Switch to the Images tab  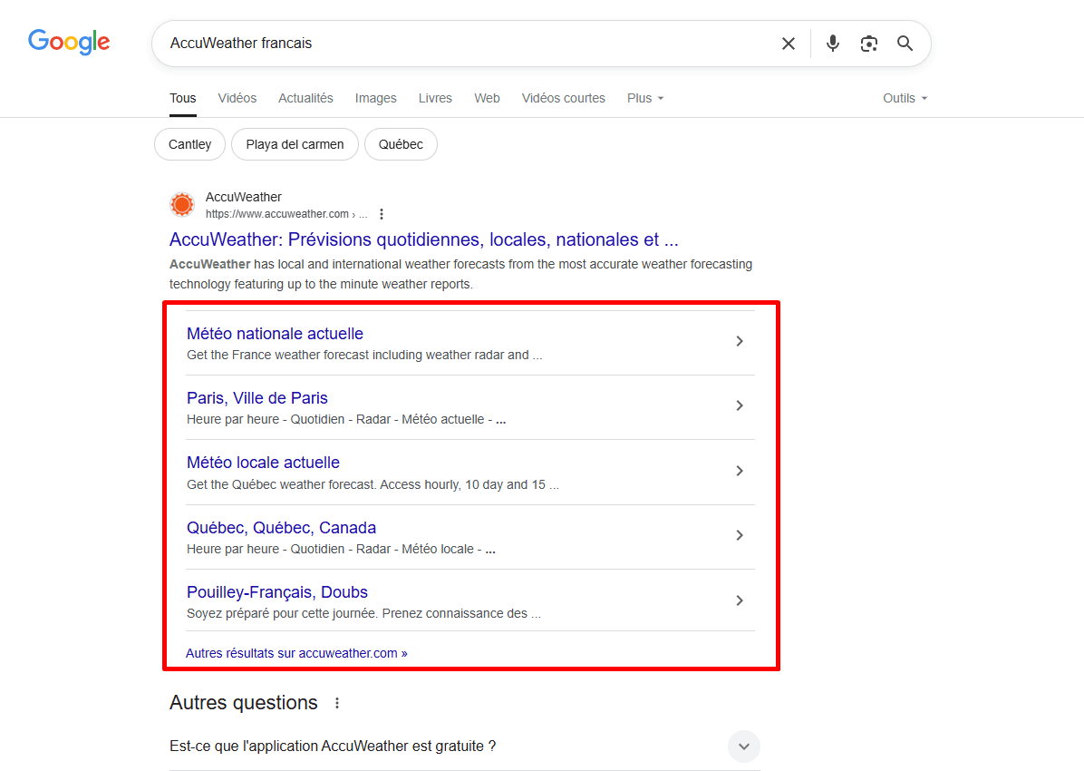pyautogui.click(x=375, y=98)
